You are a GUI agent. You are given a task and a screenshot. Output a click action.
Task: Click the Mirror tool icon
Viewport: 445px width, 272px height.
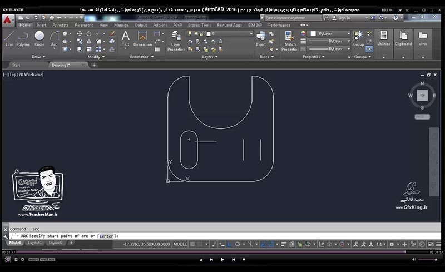(89, 42)
